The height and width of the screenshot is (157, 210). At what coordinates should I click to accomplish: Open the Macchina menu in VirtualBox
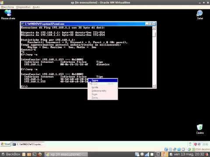click(x=7, y=7)
